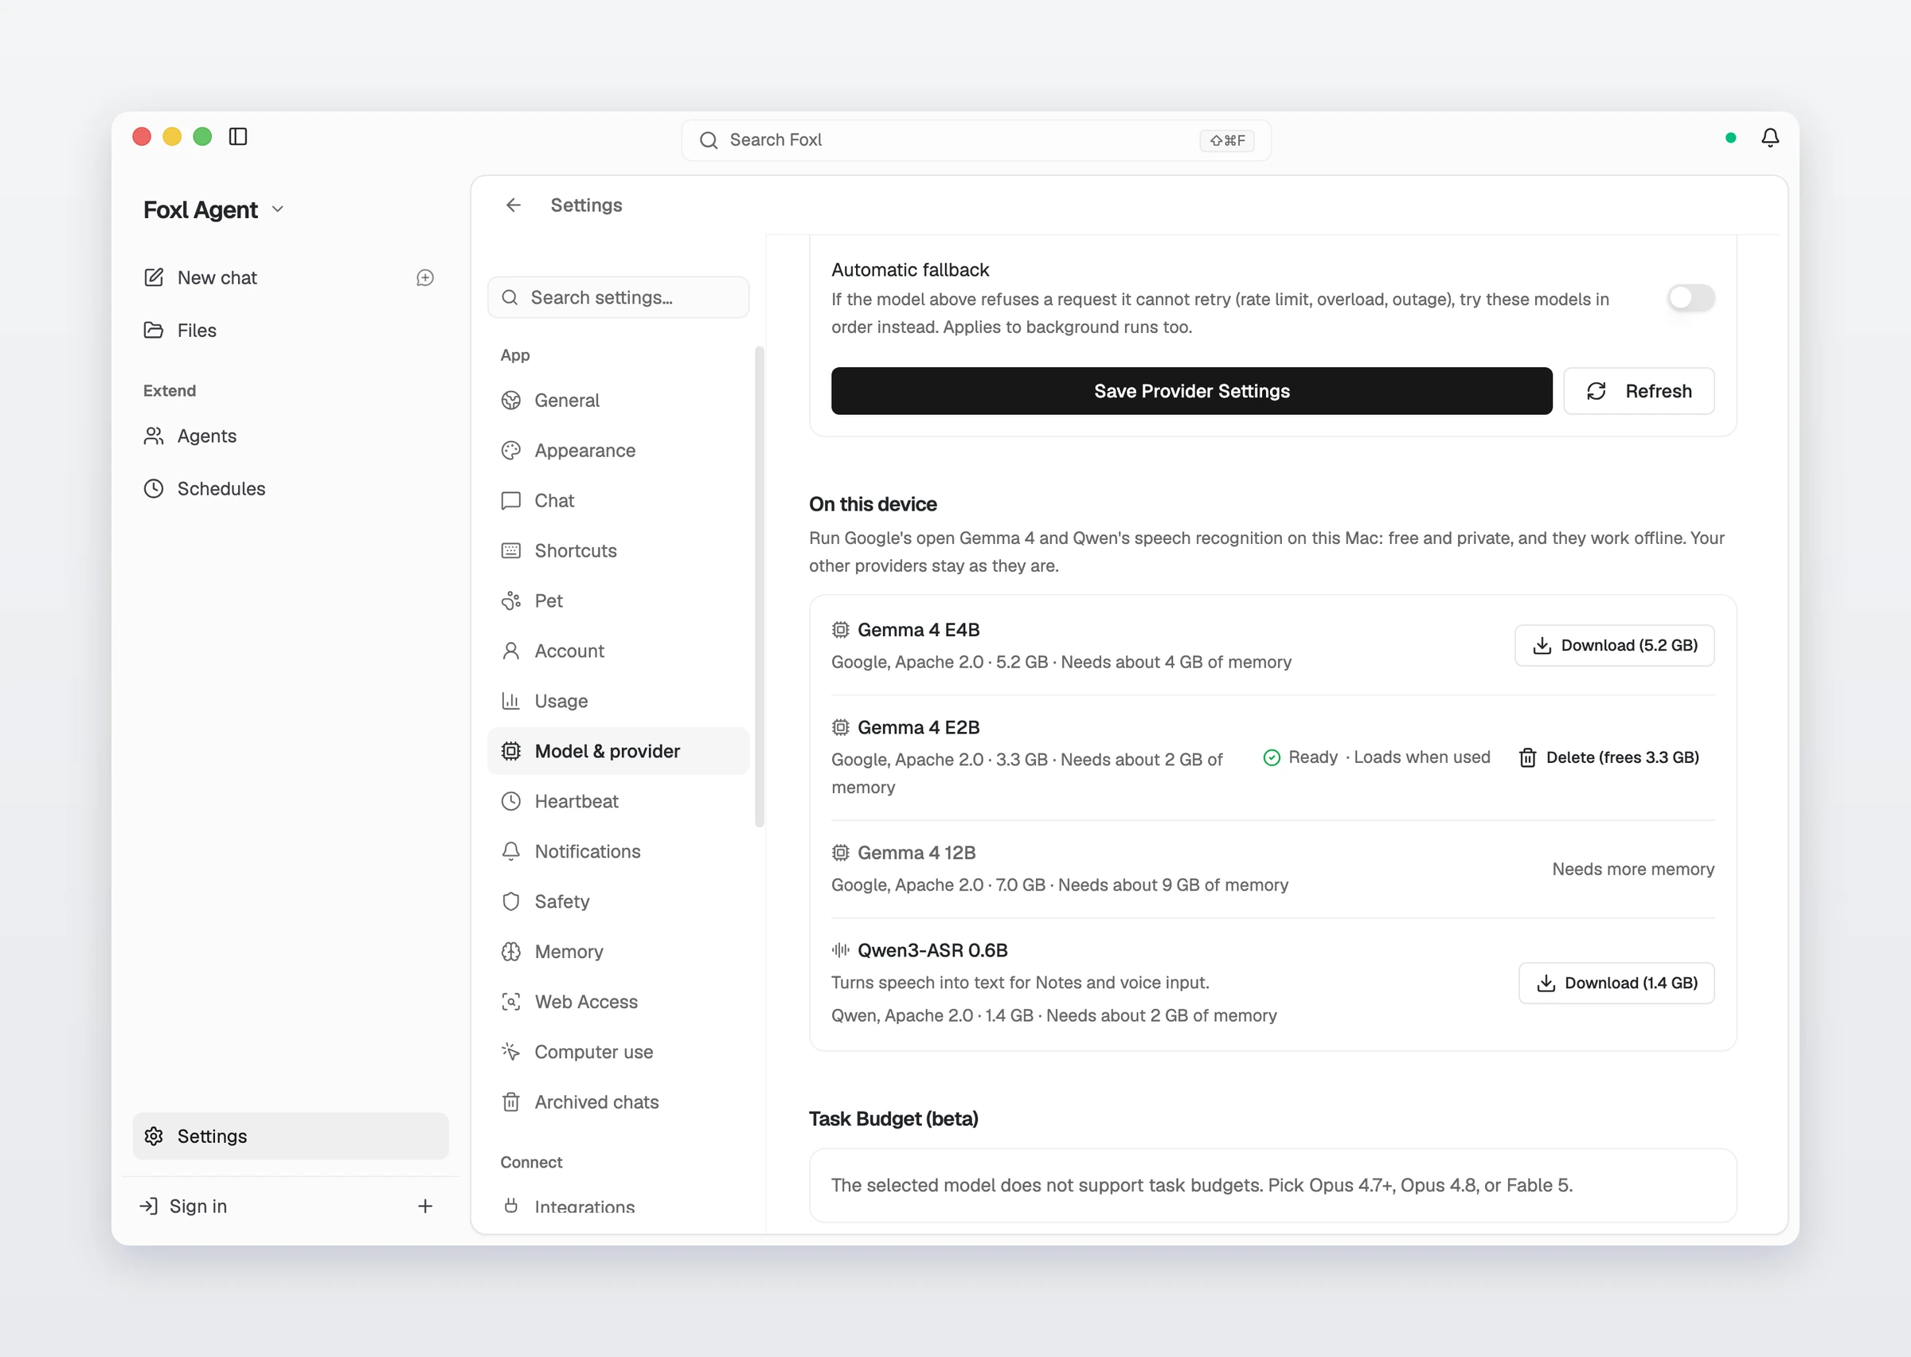1911x1357 pixels.
Task: Open Notifications settings section
Action: coord(618,851)
